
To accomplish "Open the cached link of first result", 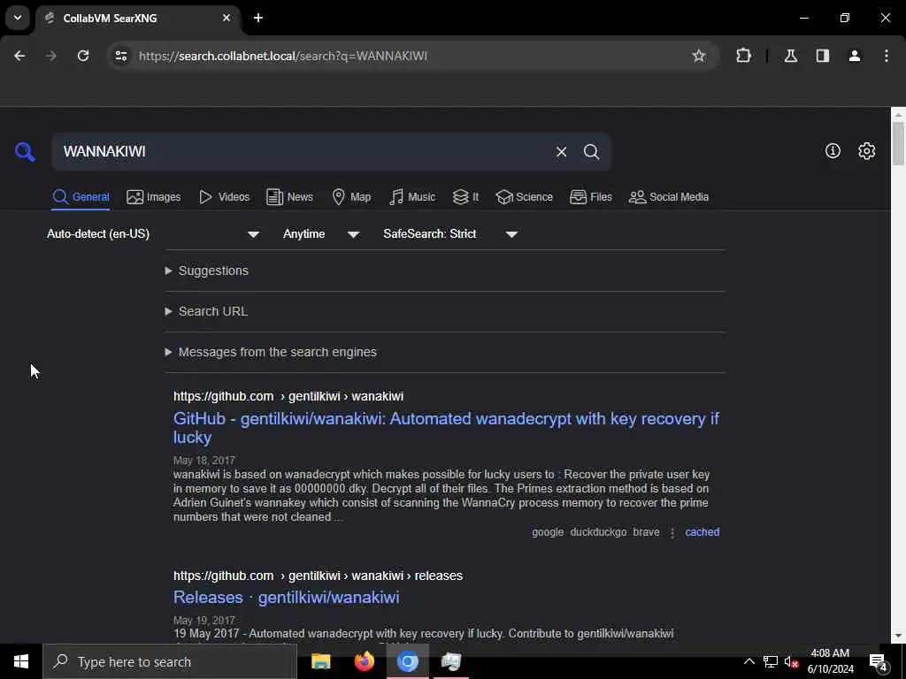I will (702, 532).
